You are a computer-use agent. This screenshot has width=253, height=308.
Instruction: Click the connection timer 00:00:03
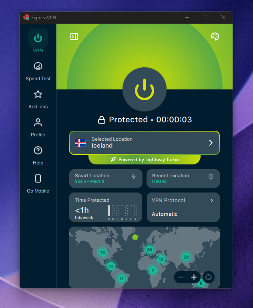click(174, 120)
